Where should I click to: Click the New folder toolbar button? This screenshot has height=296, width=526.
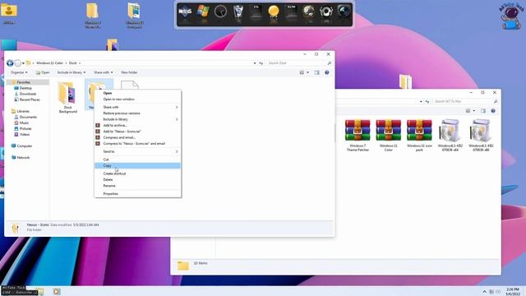click(x=129, y=72)
